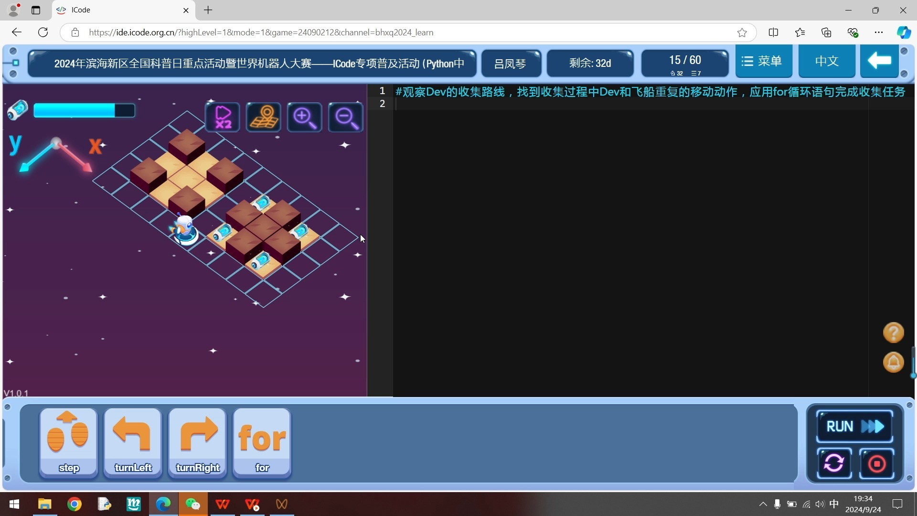Image resolution: width=917 pixels, height=516 pixels.
Task: Open the 15 / 60 level progress selector
Action: (685, 63)
